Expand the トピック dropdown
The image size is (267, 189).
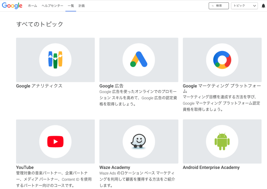244,6
